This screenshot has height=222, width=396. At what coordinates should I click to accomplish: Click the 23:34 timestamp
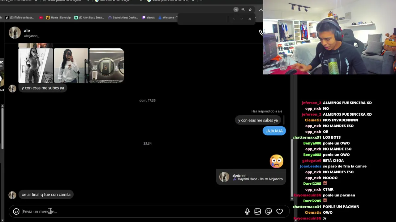(x=147, y=143)
